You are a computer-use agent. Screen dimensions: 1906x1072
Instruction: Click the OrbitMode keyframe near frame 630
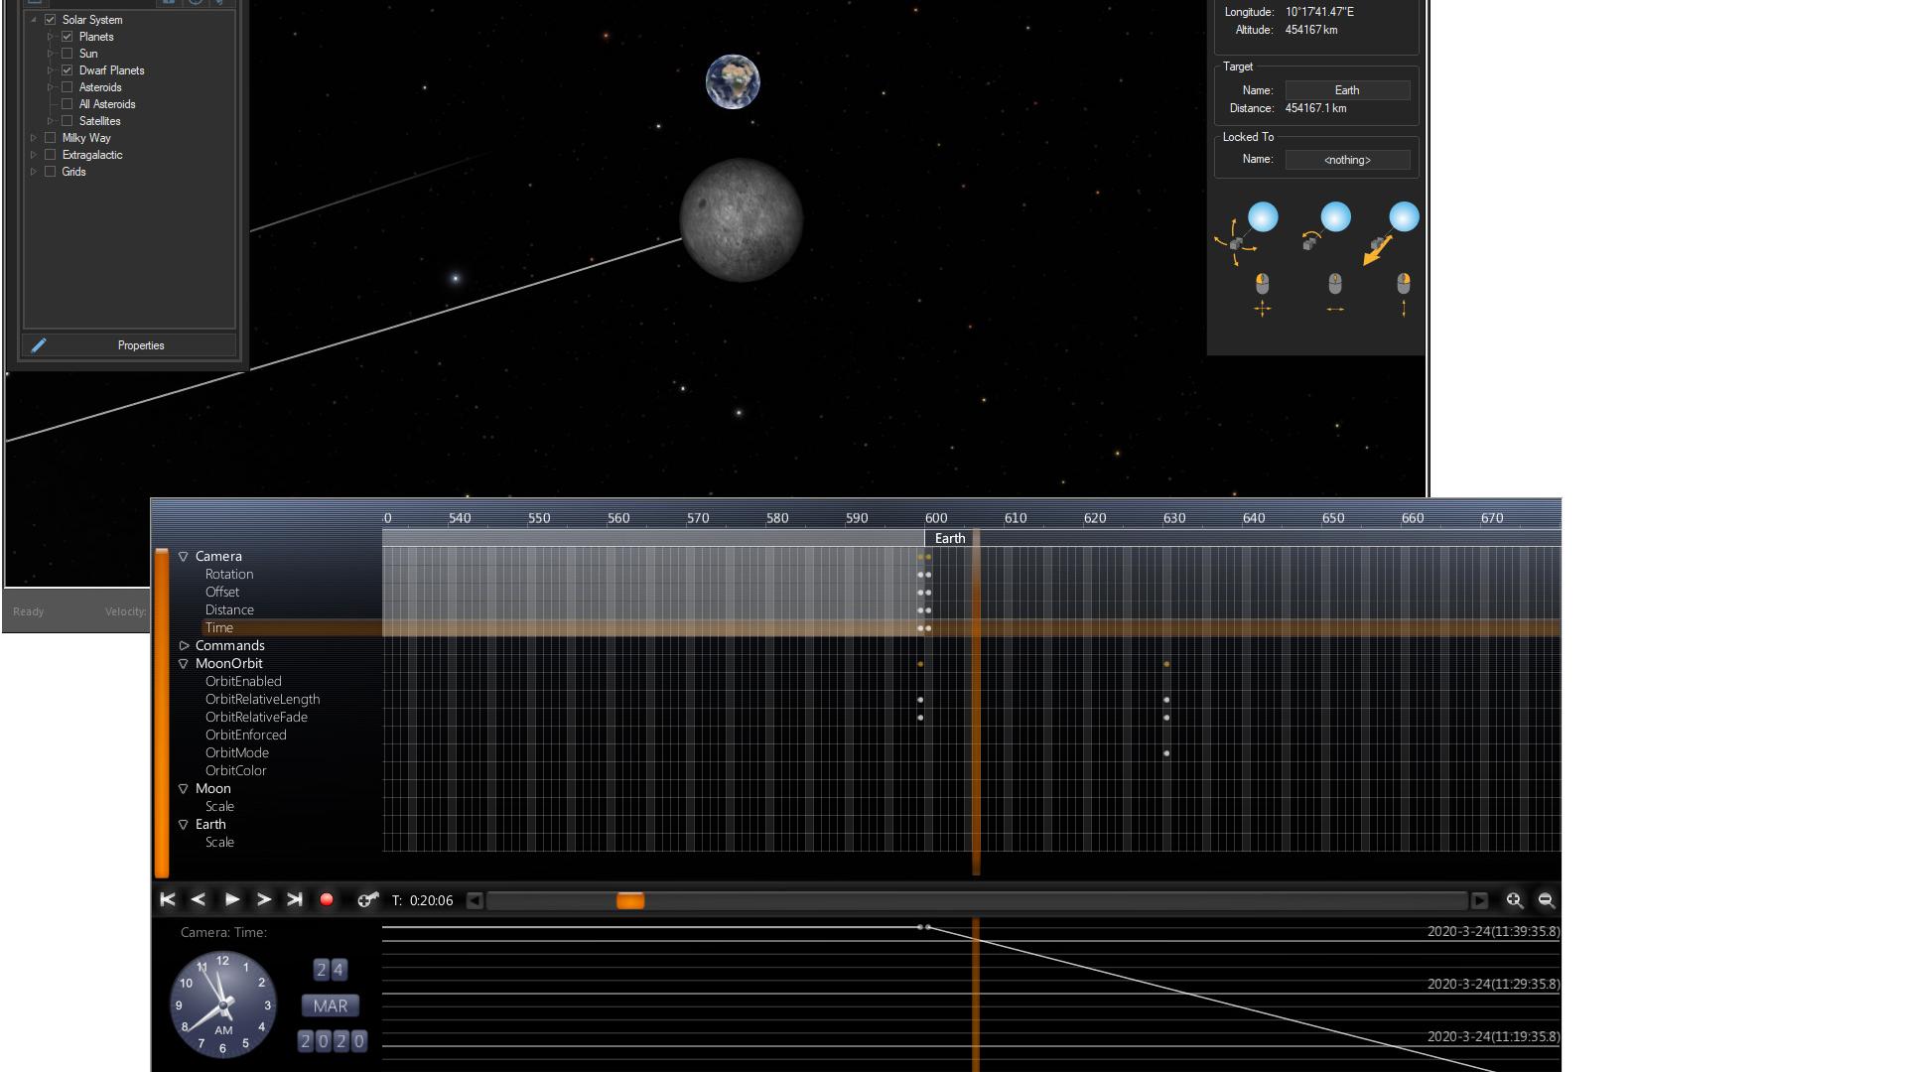(1166, 753)
